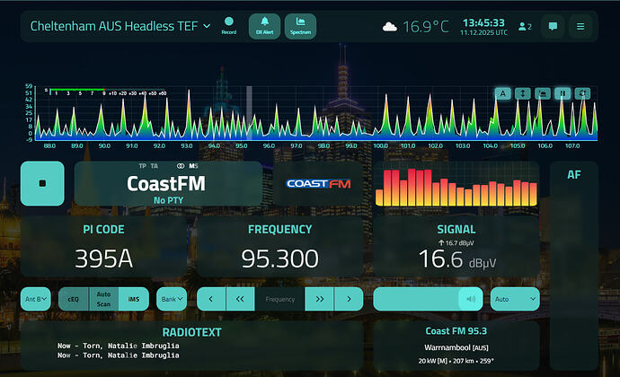Expand the Cheltenham AUS Headless TEF server dropdown
Image resolution: width=620 pixels, height=377 pixels.
120,26
